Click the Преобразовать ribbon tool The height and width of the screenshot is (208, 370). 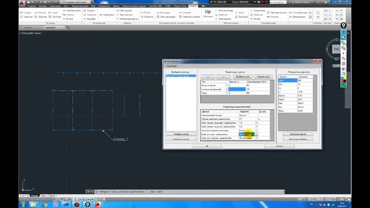[x=72, y=10]
